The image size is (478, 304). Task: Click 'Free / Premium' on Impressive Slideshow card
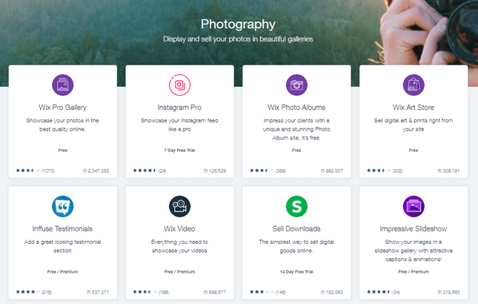[414, 271]
